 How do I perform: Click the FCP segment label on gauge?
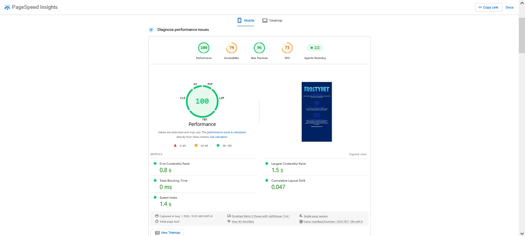(210, 84)
